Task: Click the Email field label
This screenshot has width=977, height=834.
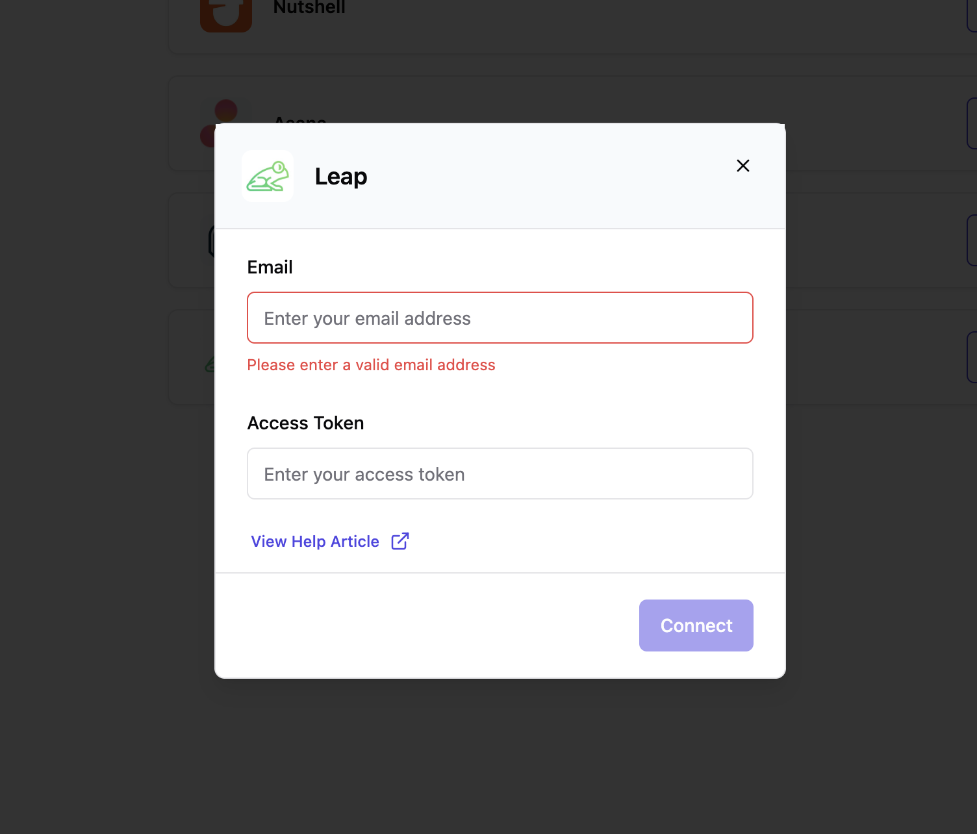Action: pyautogui.click(x=270, y=267)
